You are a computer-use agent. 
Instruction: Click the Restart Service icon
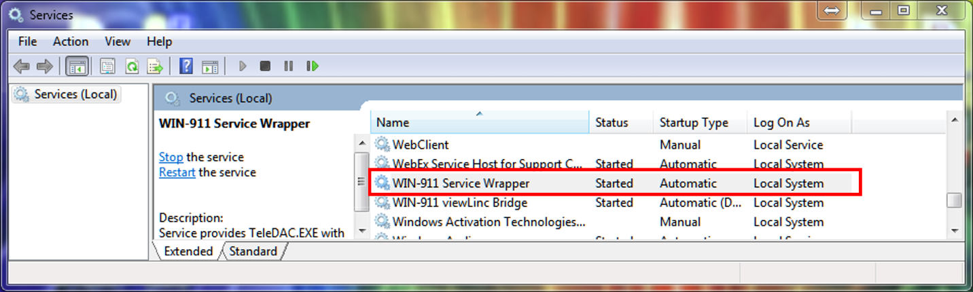tap(313, 66)
